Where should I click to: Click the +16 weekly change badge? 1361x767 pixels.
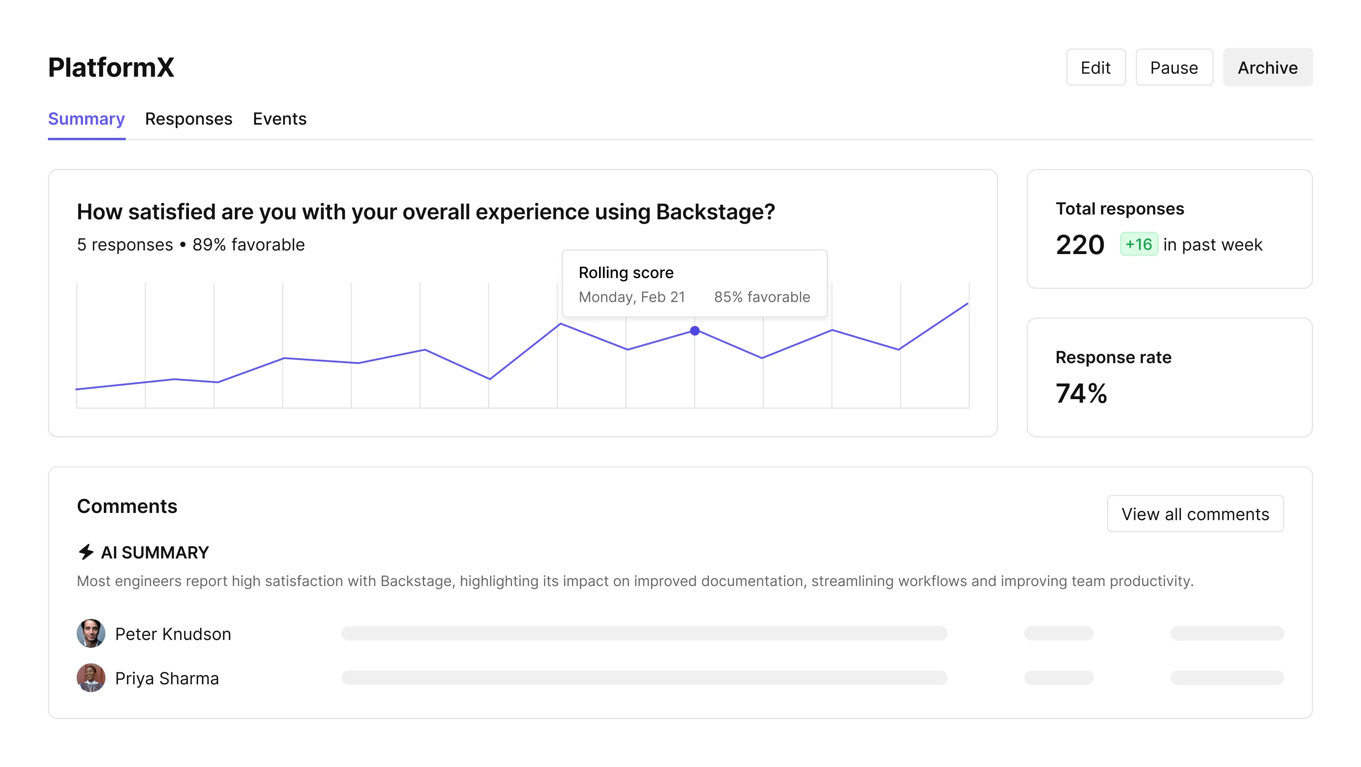tap(1139, 244)
